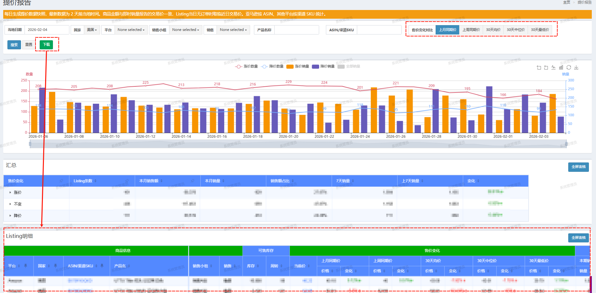Viewport: 596px width, 293px height.
Task: Click the chart area zoom icon
Action: pos(539,67)
